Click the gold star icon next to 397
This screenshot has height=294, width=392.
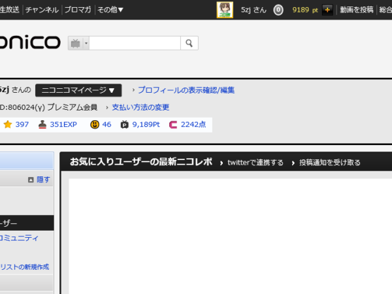coord(8,124)
